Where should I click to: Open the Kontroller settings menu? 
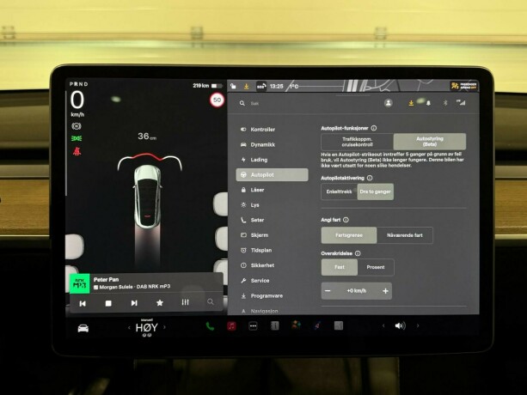click(258, 129)
